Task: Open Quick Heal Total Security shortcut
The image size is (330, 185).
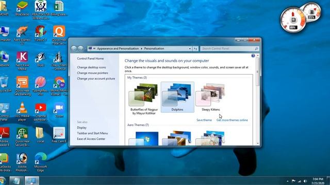Action: (59, 35)
